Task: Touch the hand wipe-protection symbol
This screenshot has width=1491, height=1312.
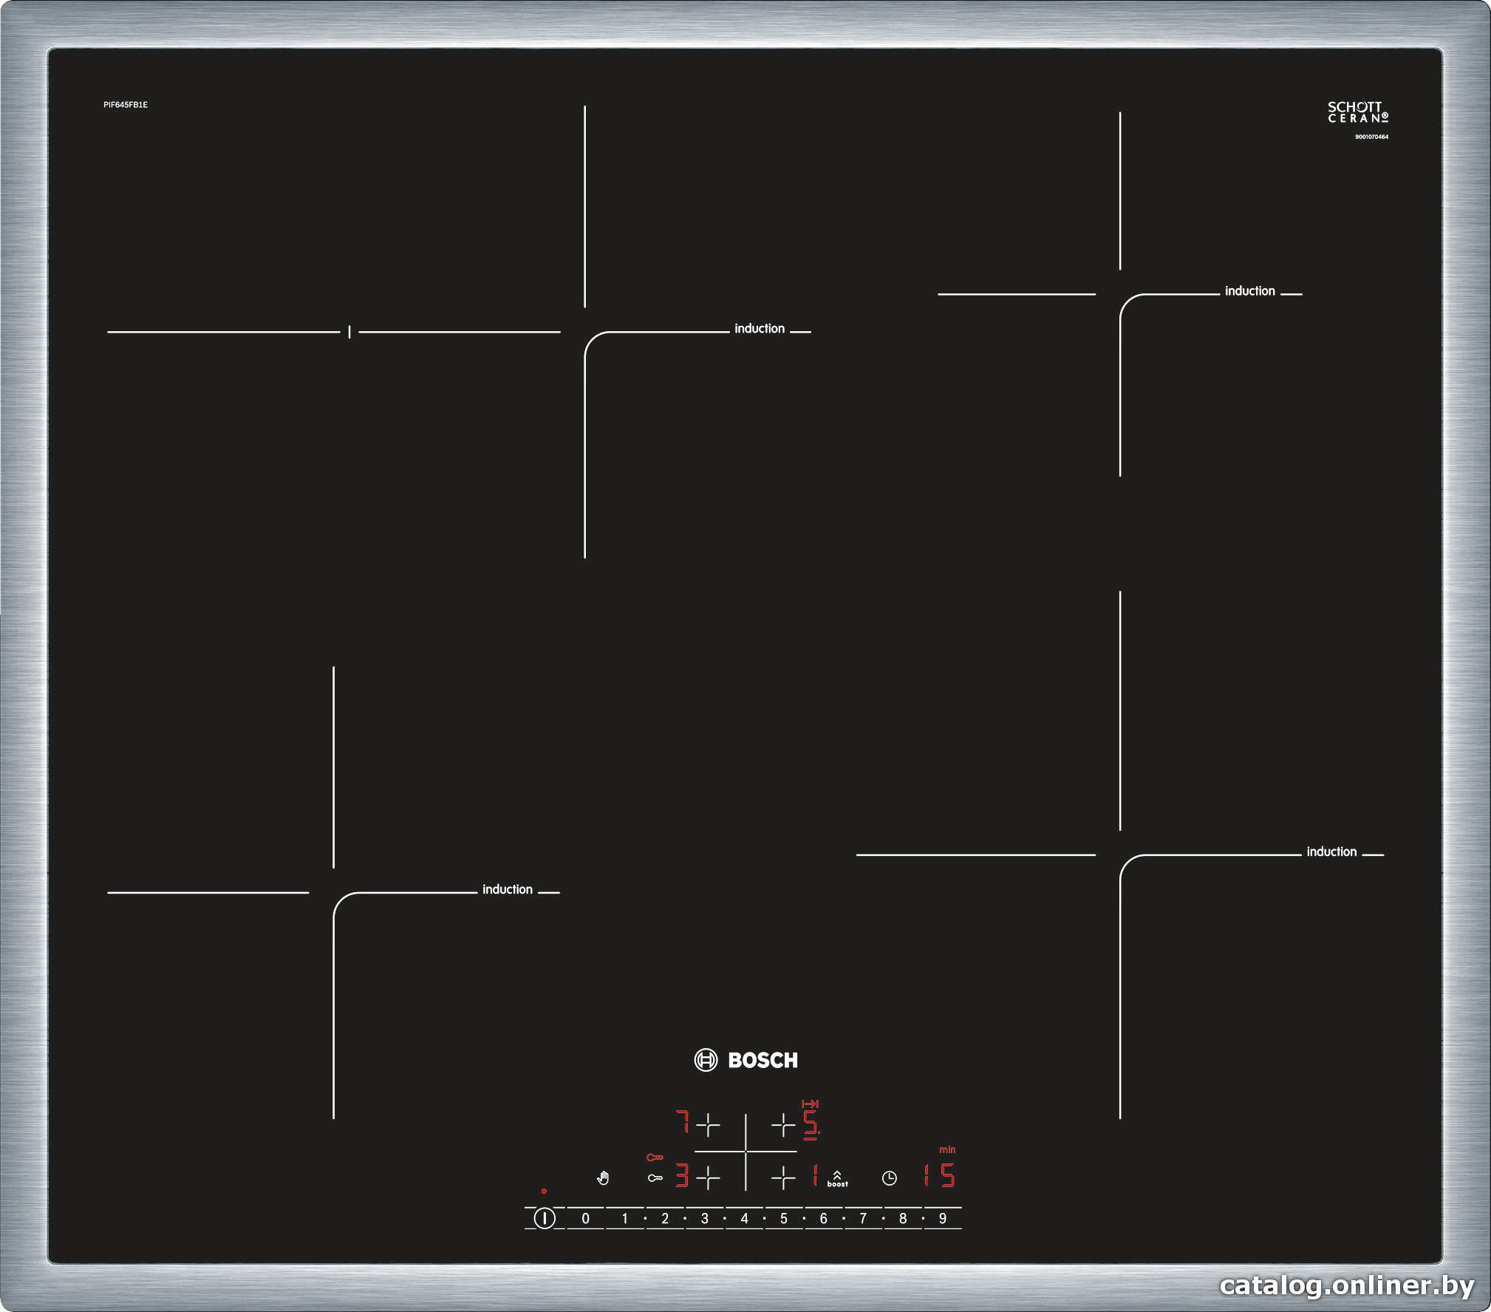Action: 603,1177
